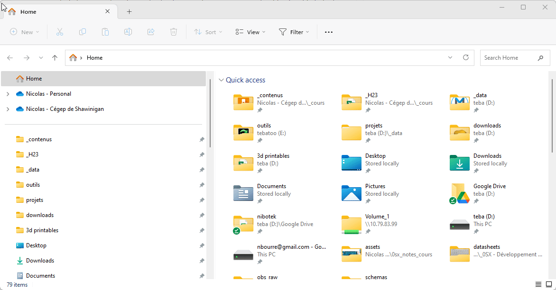
Task: Click the Copy icon in toolbar
Action: click(83, 32)
